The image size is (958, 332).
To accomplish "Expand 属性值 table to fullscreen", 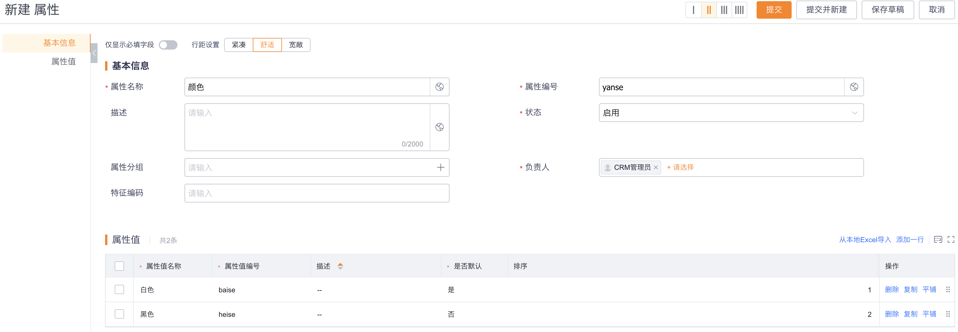I will (x=951, y=240).
